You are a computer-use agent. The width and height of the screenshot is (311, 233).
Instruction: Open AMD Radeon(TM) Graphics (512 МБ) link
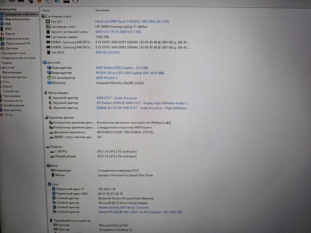(x=122, y=68)
